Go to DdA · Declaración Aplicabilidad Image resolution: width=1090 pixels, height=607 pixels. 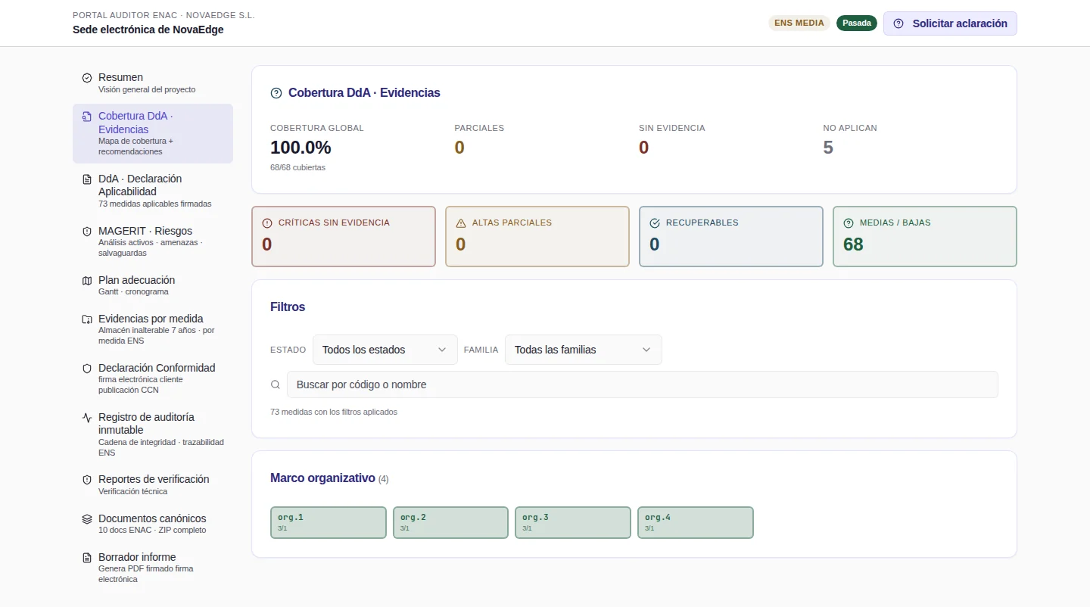[x=153, y=192]
